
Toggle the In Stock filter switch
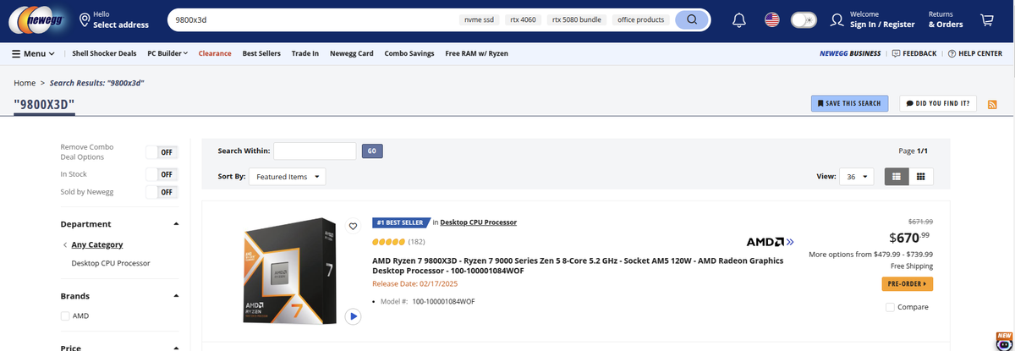(162, 174)
